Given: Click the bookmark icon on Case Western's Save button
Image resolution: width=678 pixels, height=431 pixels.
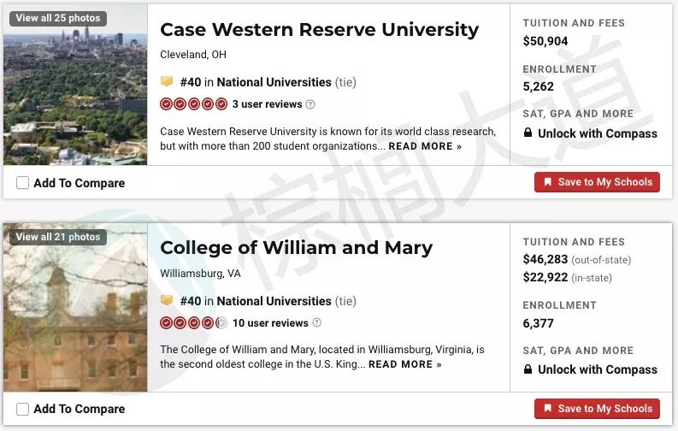Looking at the screenshot, I should tap(547, 182).
